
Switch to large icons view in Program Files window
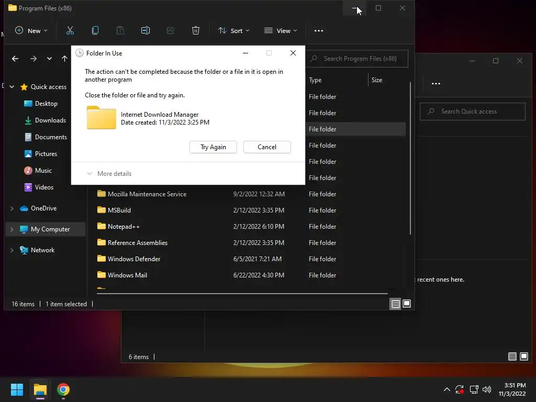407,304
